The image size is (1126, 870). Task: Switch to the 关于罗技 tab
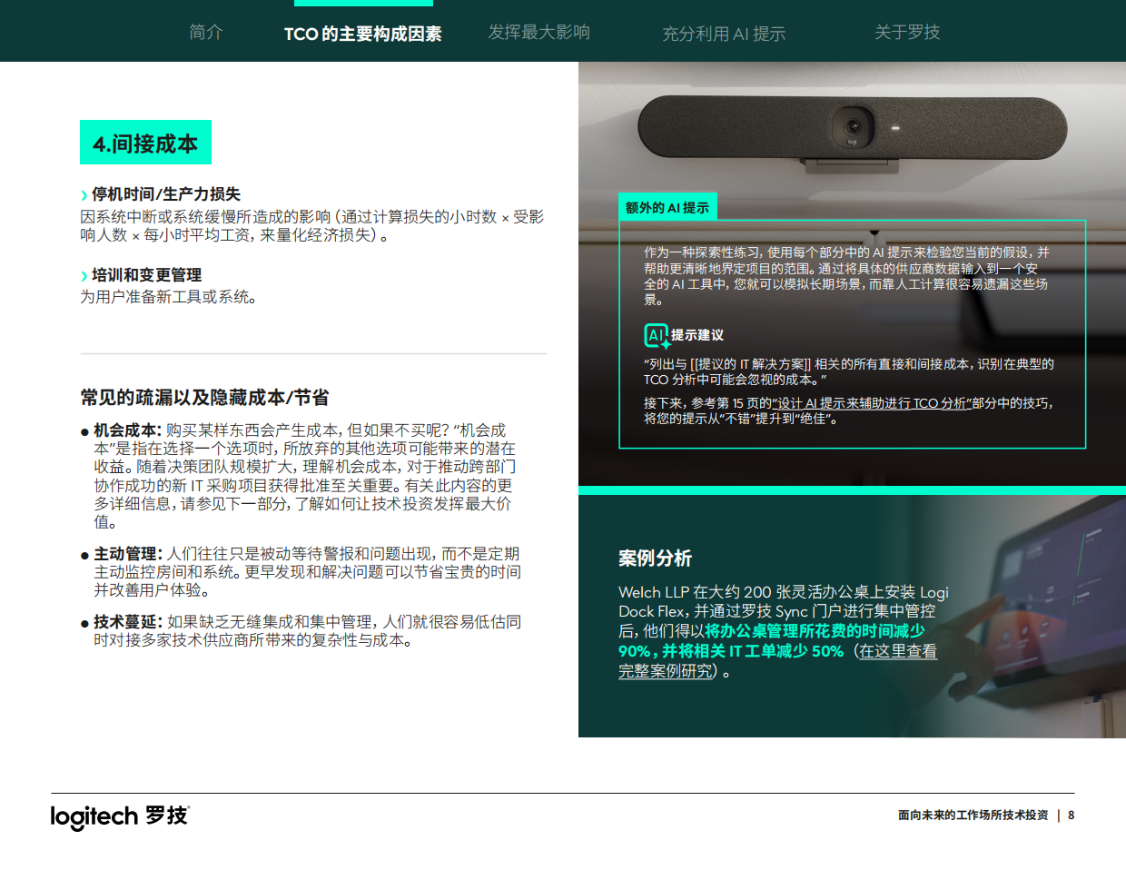[x=906, y=33]
